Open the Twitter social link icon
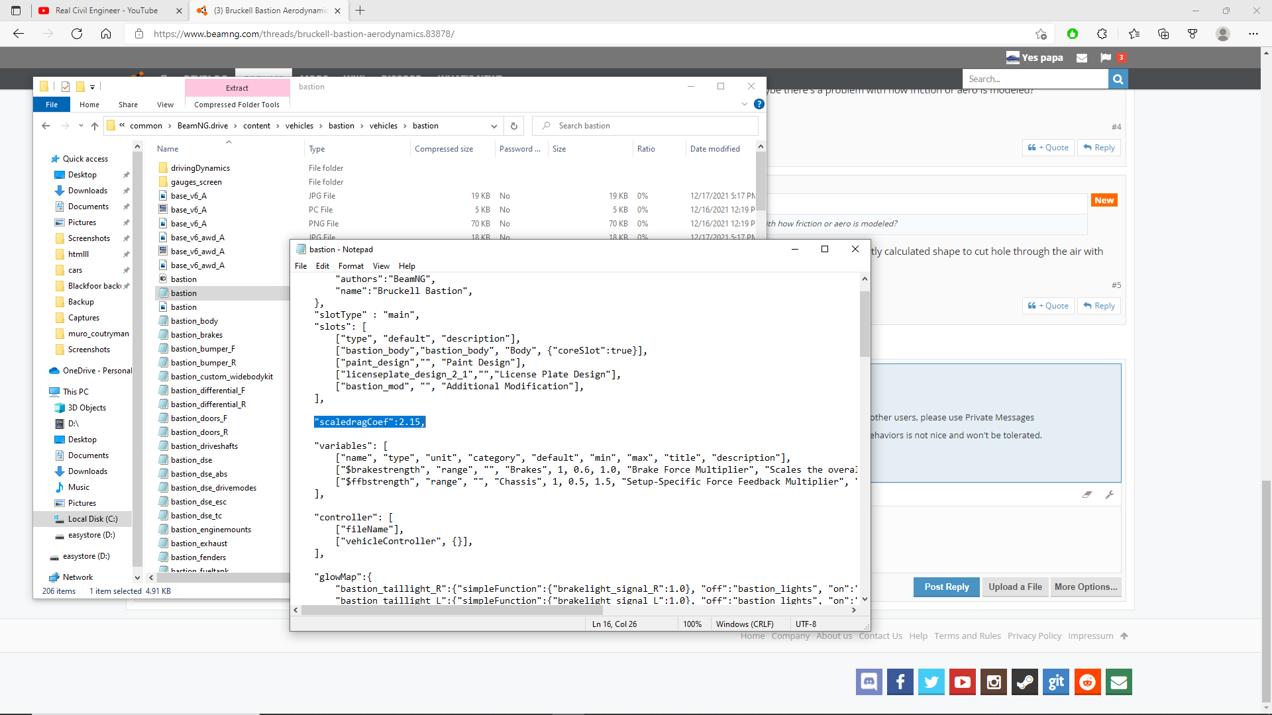 click(x=931, y=682)
